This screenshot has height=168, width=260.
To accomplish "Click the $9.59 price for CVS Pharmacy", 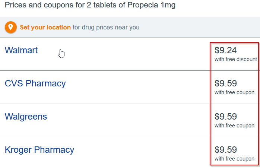I will 225,83.
